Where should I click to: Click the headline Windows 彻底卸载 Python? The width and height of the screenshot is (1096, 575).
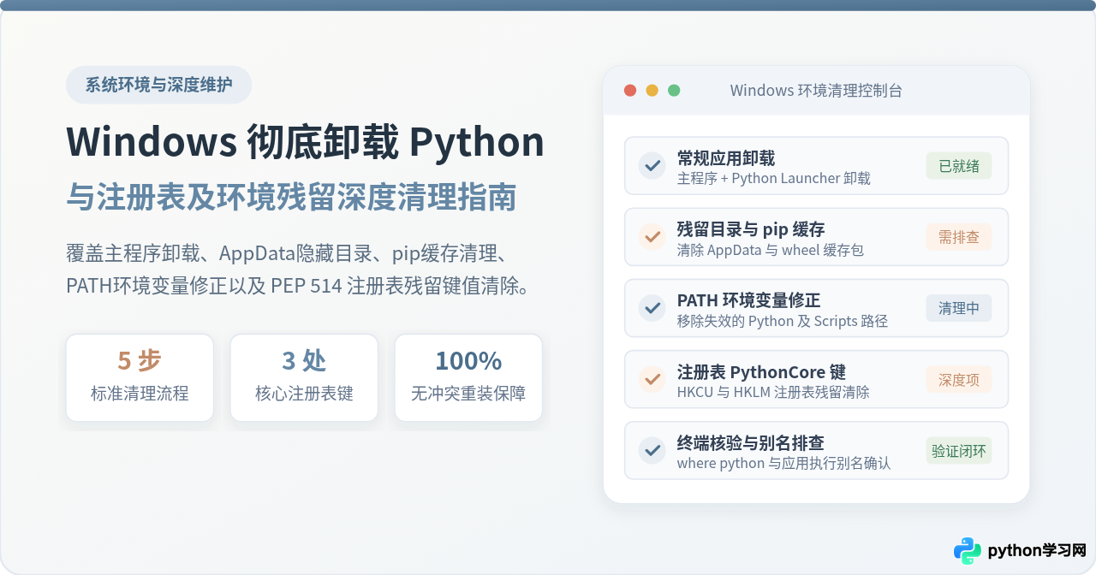pos(305,142)
